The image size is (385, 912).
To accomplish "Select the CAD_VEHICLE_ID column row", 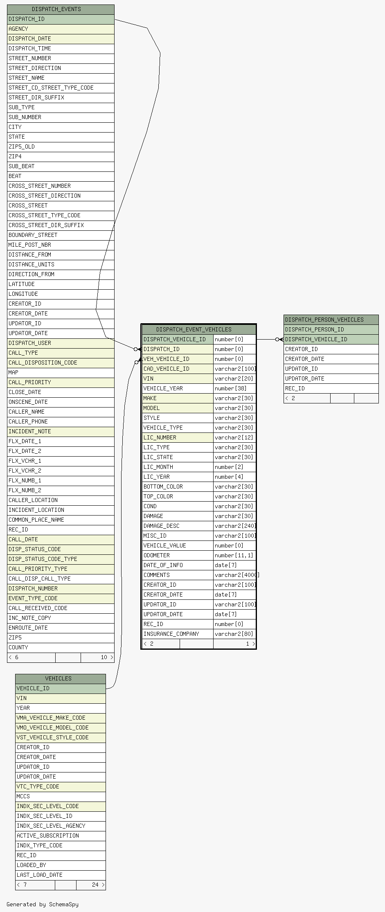I will [x=178, y=369].
